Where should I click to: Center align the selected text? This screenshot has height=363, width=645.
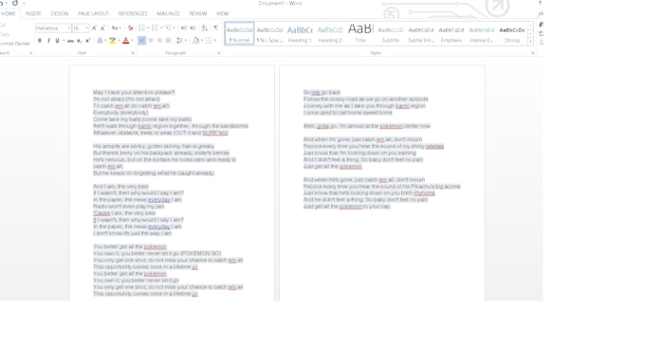(x=151, y=41)
